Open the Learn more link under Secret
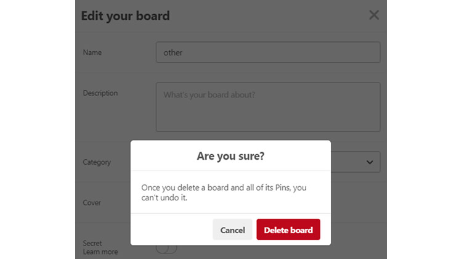The image size is (462, 259). [100, 252]
